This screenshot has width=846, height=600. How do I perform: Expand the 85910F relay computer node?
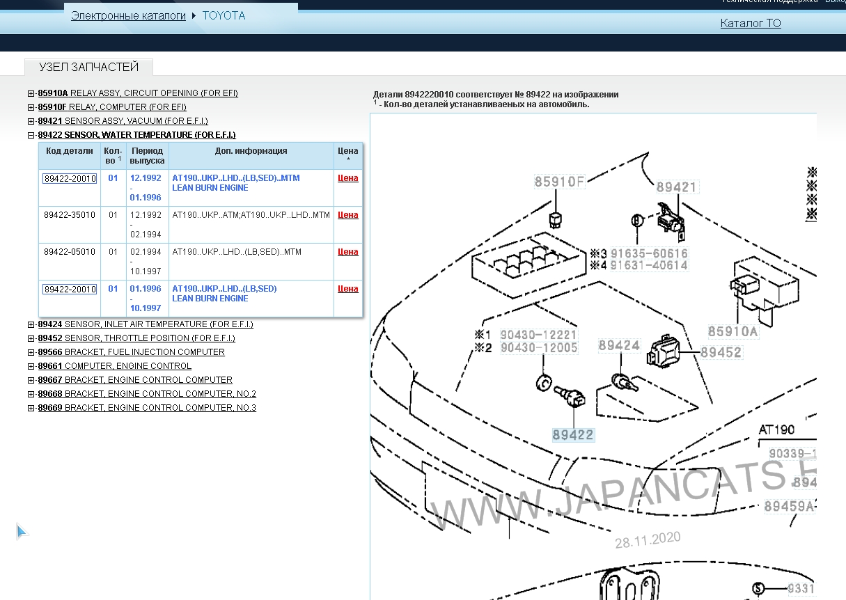[x=31, y=107]
